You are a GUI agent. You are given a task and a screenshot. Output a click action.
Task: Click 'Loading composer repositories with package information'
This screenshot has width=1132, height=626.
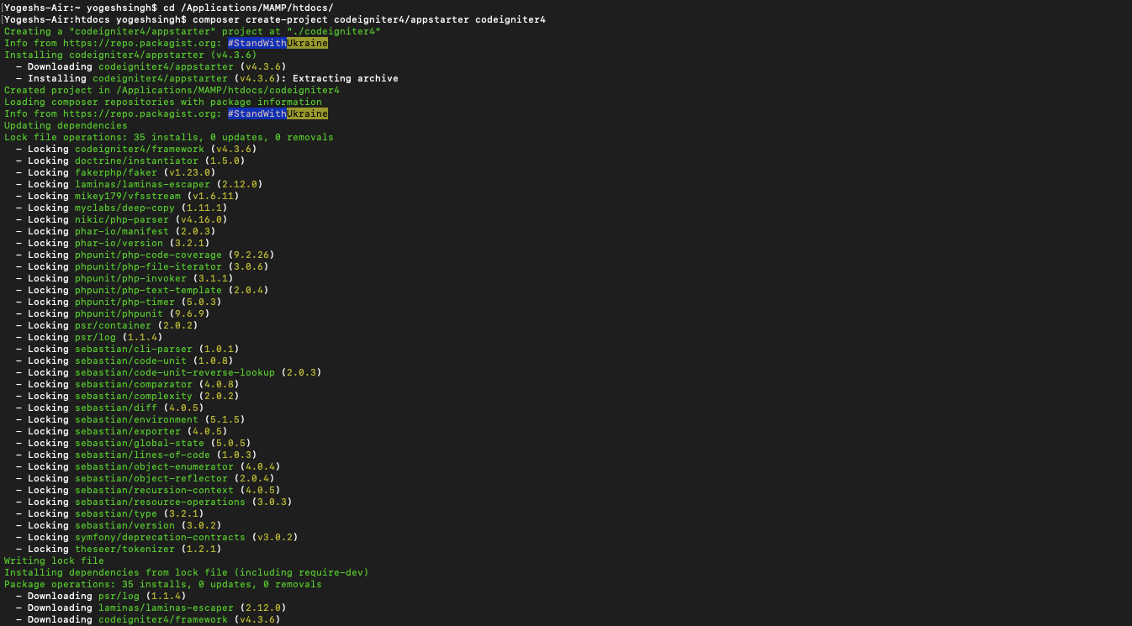coord(163,102)
